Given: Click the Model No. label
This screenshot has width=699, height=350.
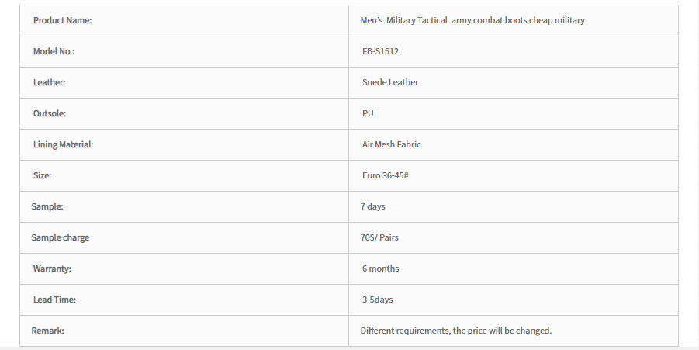Looking at the screenshot, I should point(54,51).
